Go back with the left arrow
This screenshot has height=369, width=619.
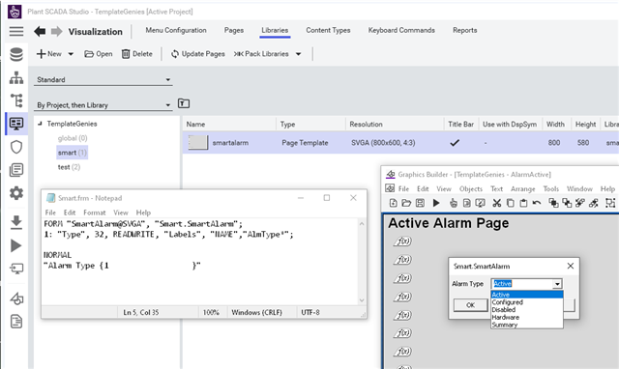tap(40, 32)
